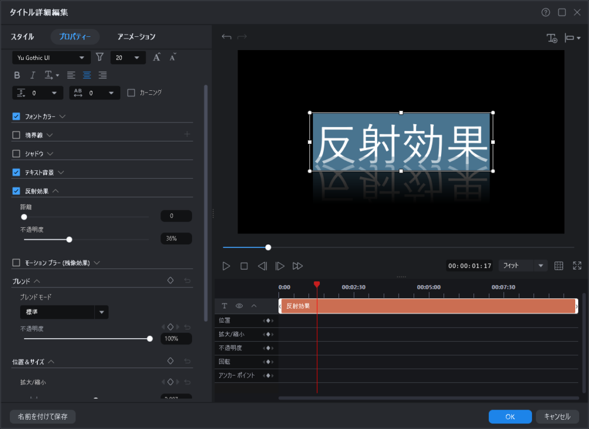The image size is (589, 429).
Task: Click the 名前を付けて保存 button
Action: [43, 416]
